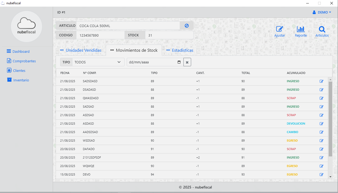This screenshot has height=193, width=338.
Task: Click the Ajustar edit icon
Action: click(279, 29)
